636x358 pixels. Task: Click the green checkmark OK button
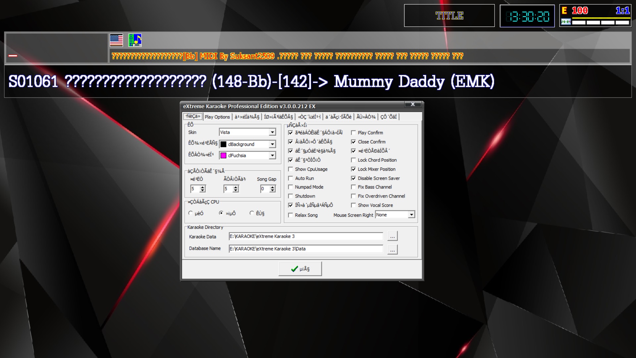point(300,269)
